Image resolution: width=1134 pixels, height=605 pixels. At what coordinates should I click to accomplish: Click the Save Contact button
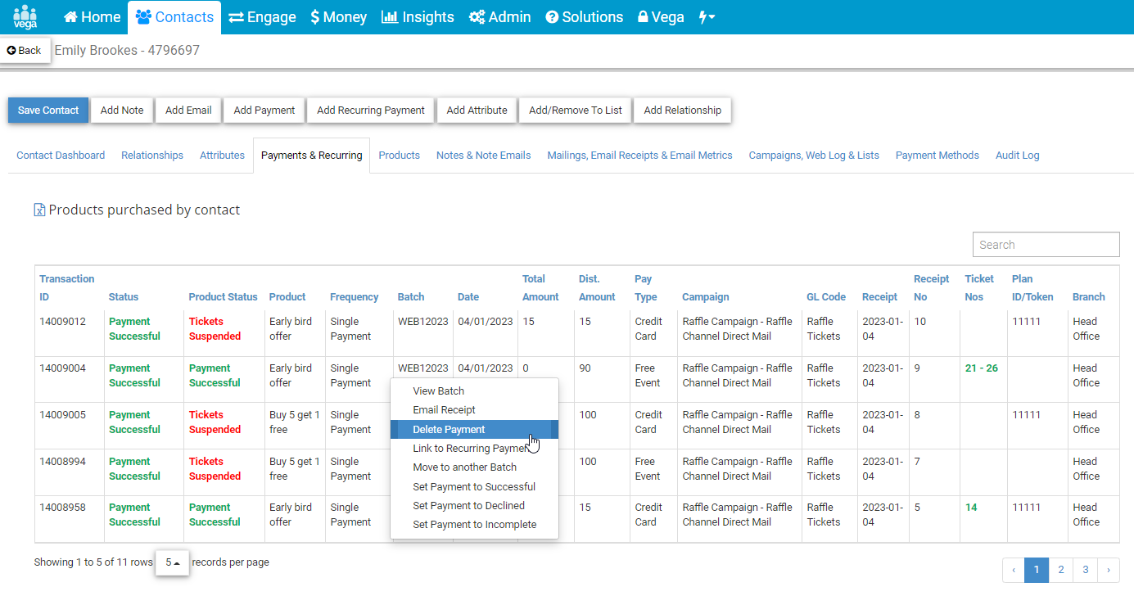click(48, 111)
